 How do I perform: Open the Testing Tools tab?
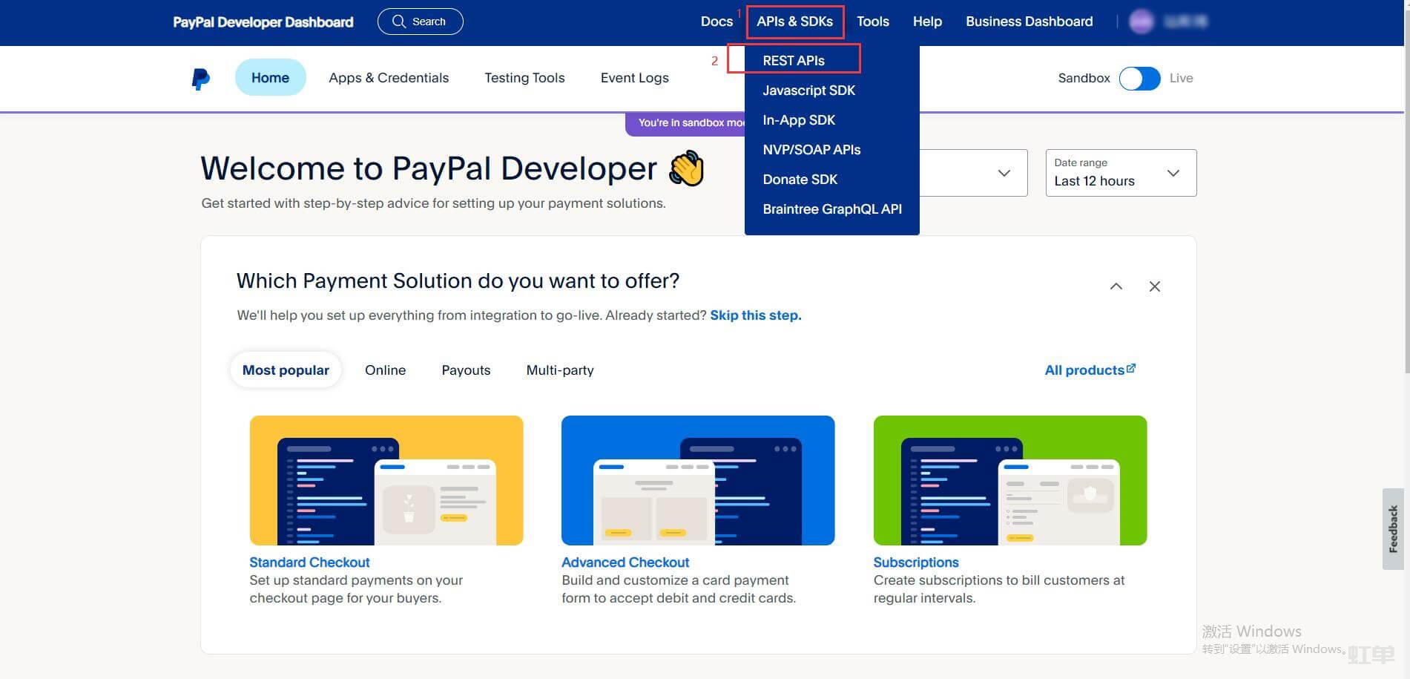(x=524, y=77)
